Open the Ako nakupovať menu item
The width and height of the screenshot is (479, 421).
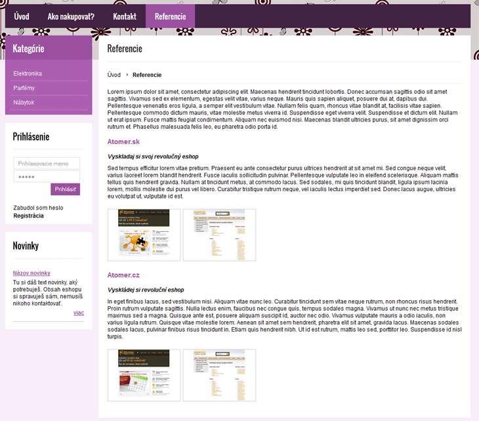tap(71, 16)
